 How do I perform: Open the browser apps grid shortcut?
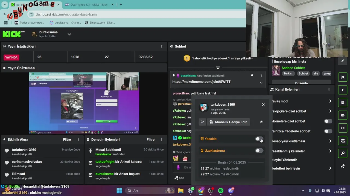(x=6, y=23)
